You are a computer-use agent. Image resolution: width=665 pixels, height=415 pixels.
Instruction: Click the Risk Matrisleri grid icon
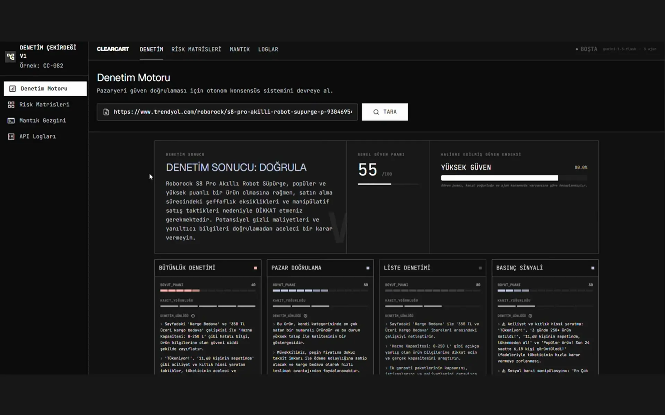click(11, 105)
